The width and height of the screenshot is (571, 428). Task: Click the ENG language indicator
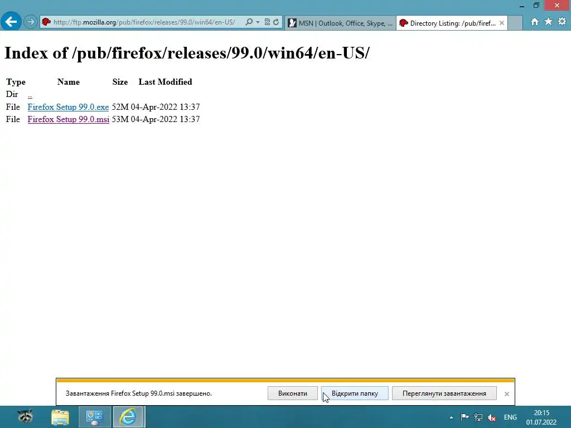pos(510,417)
